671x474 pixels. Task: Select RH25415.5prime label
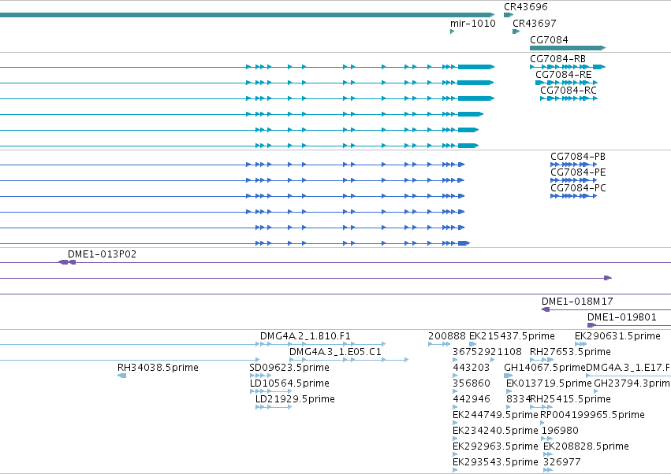click(x=570, y=399)
